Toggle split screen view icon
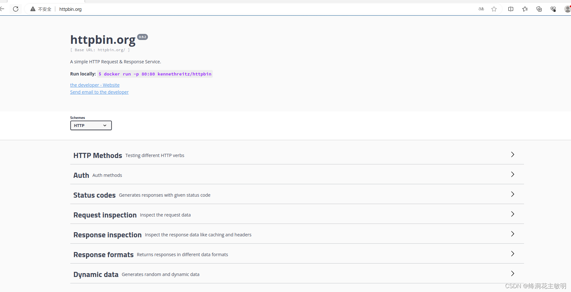 pyautogui.click(x=511, y=9)
